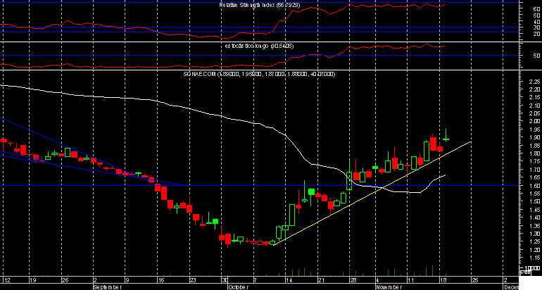Click the 2.10 price axis label
This screenshot has height=290, width=542.
(x=534, y=106)
